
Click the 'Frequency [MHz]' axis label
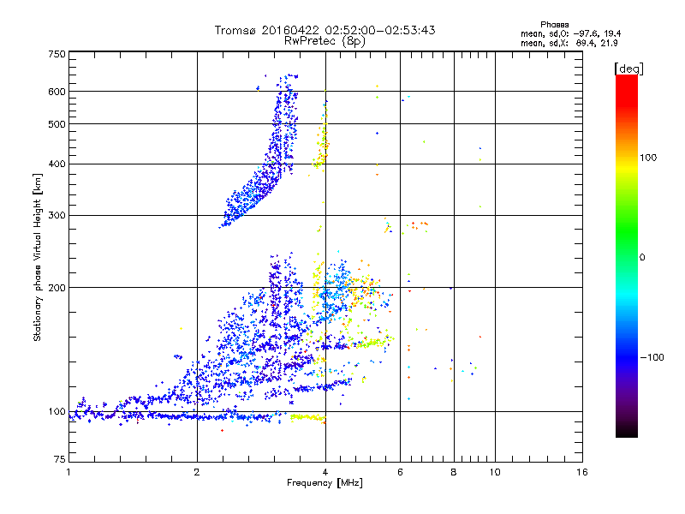coord(325,483)
